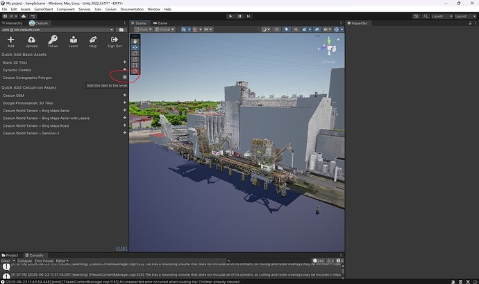Viewport: 479px width, 284px height.
Task: Select the Hand view tool
Action: click(x=135, y=41)
